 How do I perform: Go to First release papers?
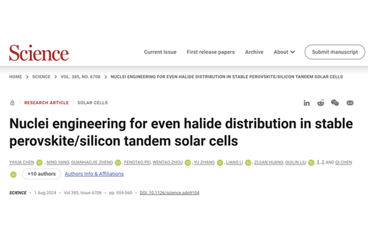pyautogui.click(x=211, y=52)
